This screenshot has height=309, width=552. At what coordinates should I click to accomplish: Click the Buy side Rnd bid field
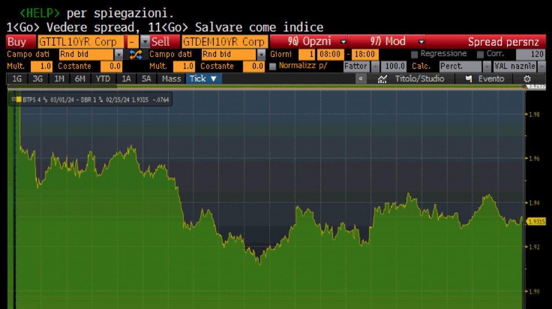pos(87,54)
